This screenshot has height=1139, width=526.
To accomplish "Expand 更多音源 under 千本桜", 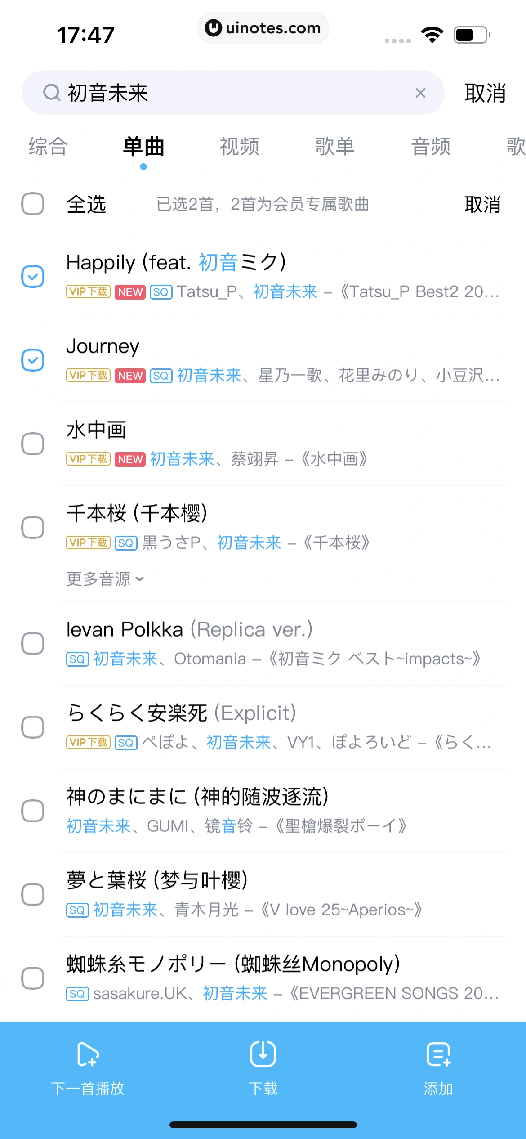I will (x=105, y=579).
